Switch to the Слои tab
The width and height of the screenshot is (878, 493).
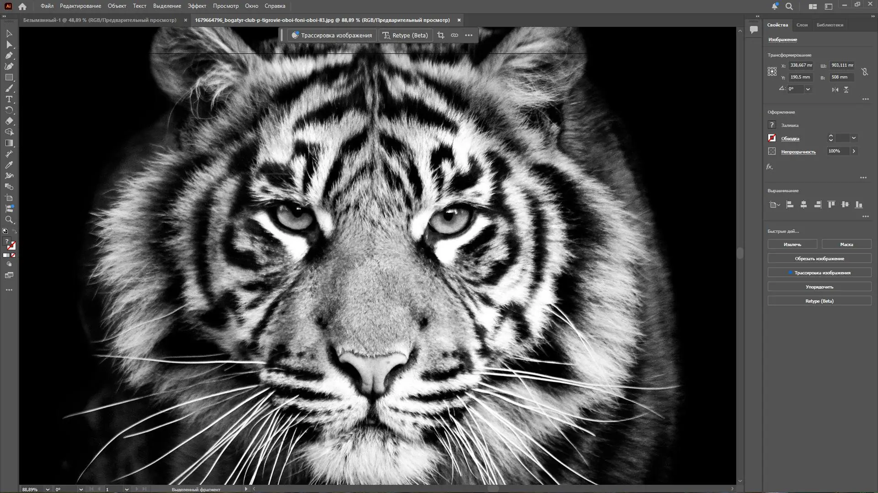point(802,25)
